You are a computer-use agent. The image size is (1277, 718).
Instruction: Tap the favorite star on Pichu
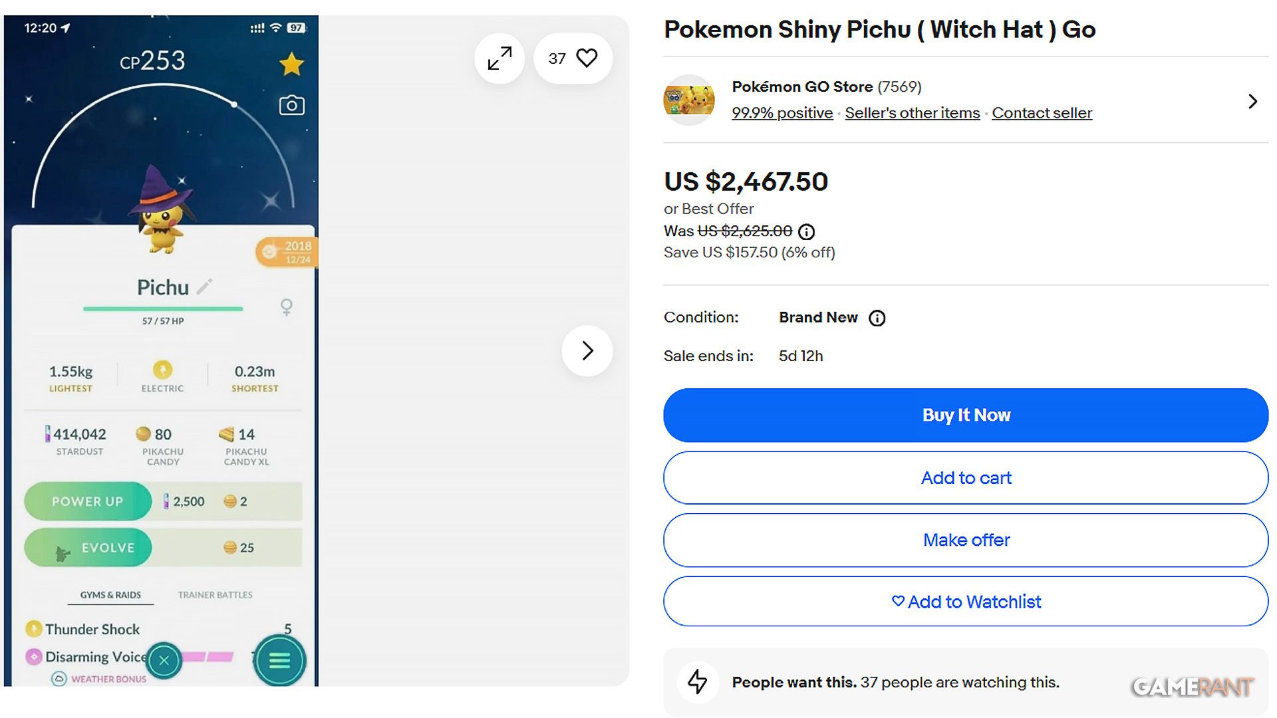(x=291, y=64)
